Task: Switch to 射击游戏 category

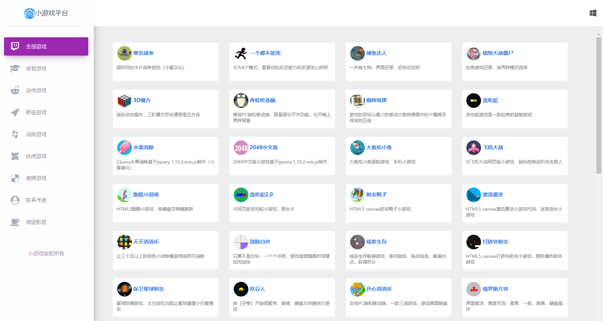Action: 36,112
